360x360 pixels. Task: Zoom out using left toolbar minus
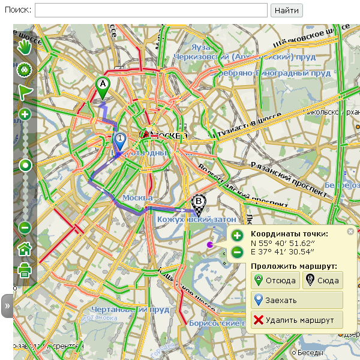coord(25,227)
